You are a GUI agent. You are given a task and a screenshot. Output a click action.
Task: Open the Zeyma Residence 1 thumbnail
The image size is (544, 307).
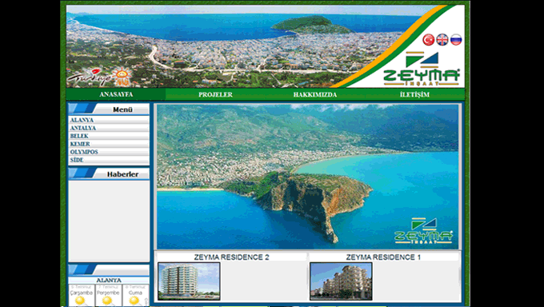[x=341, y=281]
